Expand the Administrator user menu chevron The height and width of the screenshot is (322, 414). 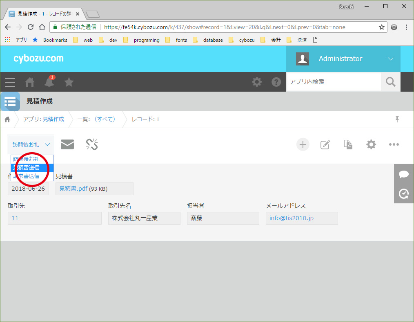point(391,59)
